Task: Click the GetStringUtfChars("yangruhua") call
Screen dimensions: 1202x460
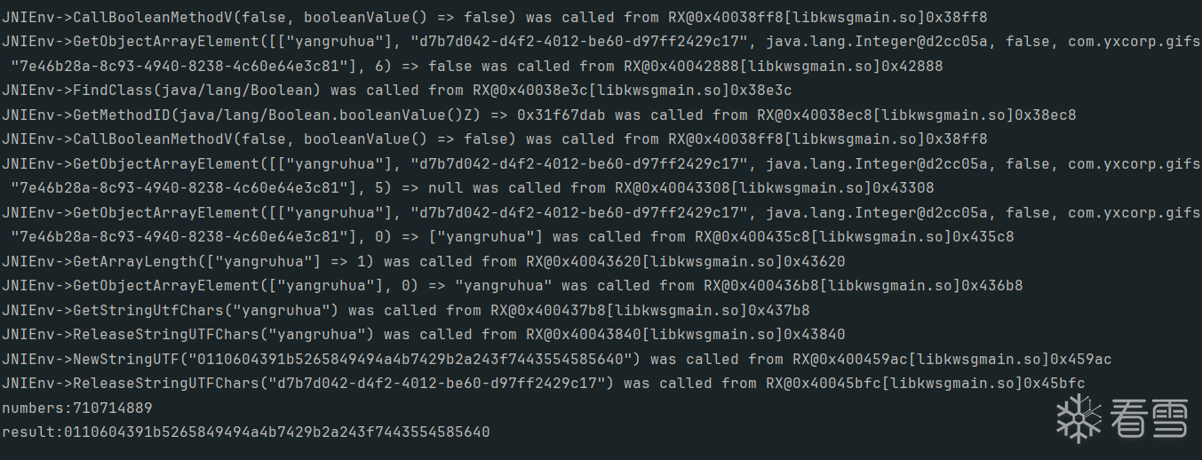Action: (171, 310)
